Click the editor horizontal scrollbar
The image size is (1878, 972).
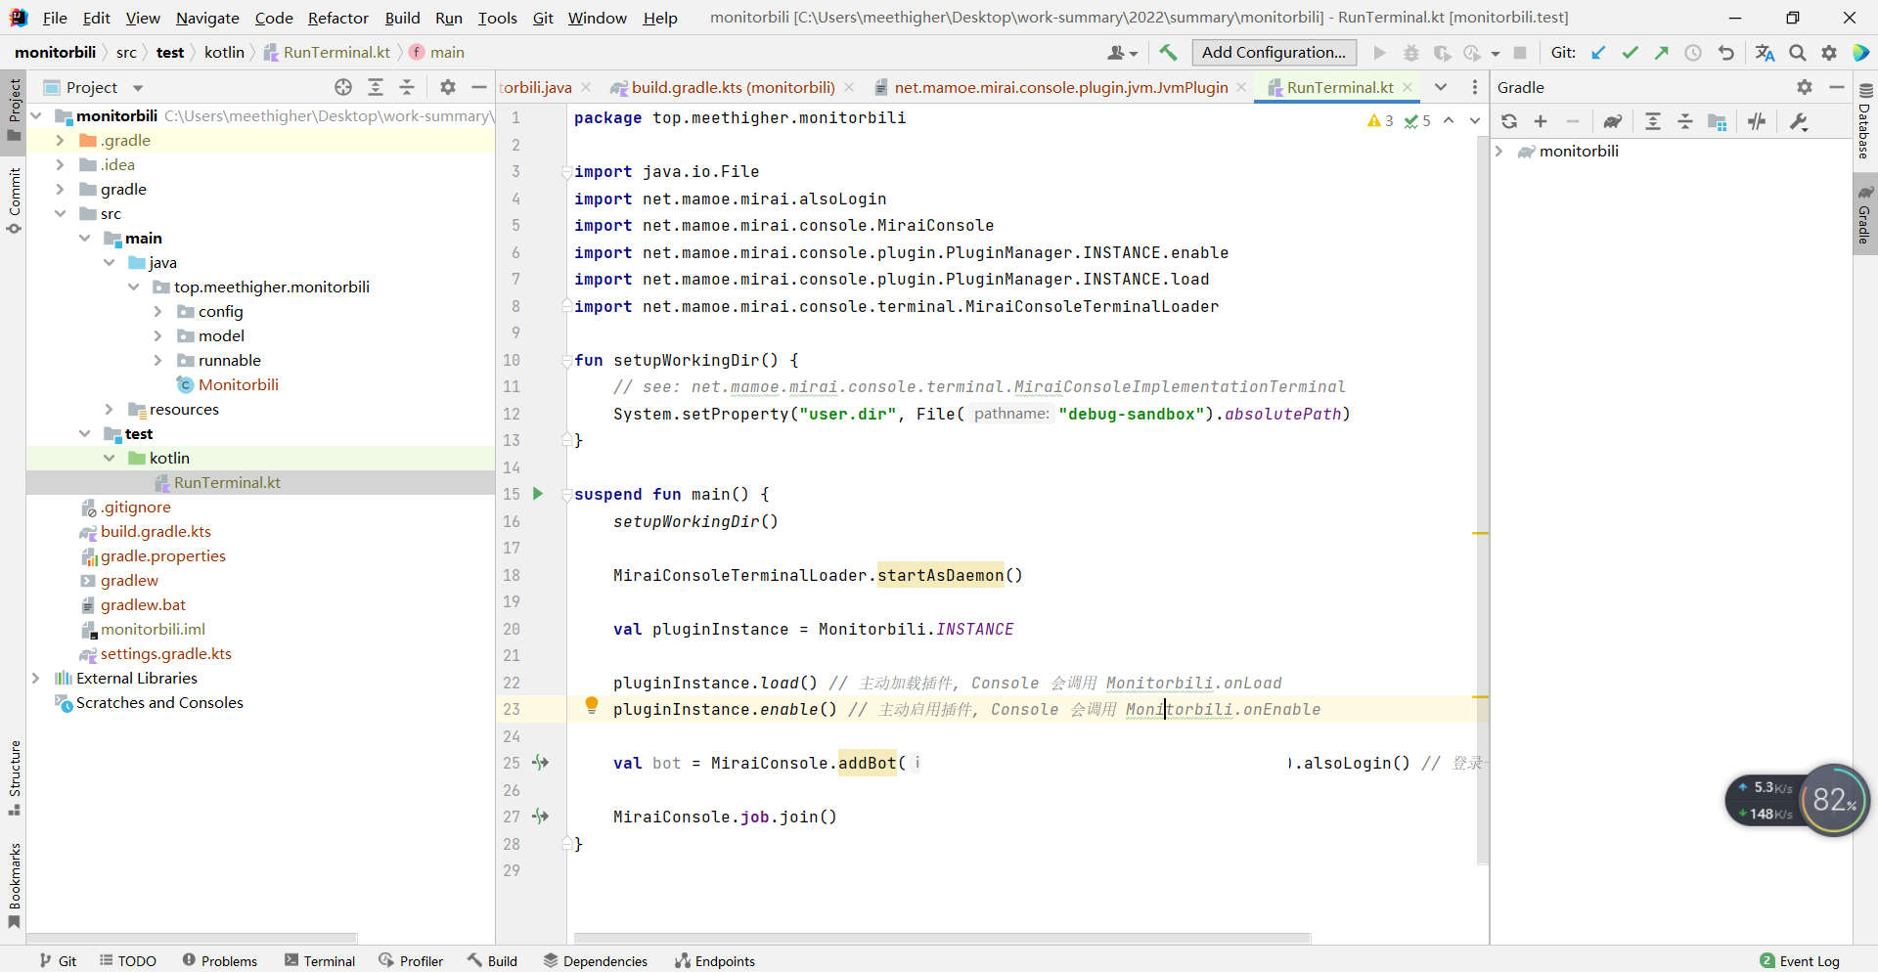pos(942,938)
